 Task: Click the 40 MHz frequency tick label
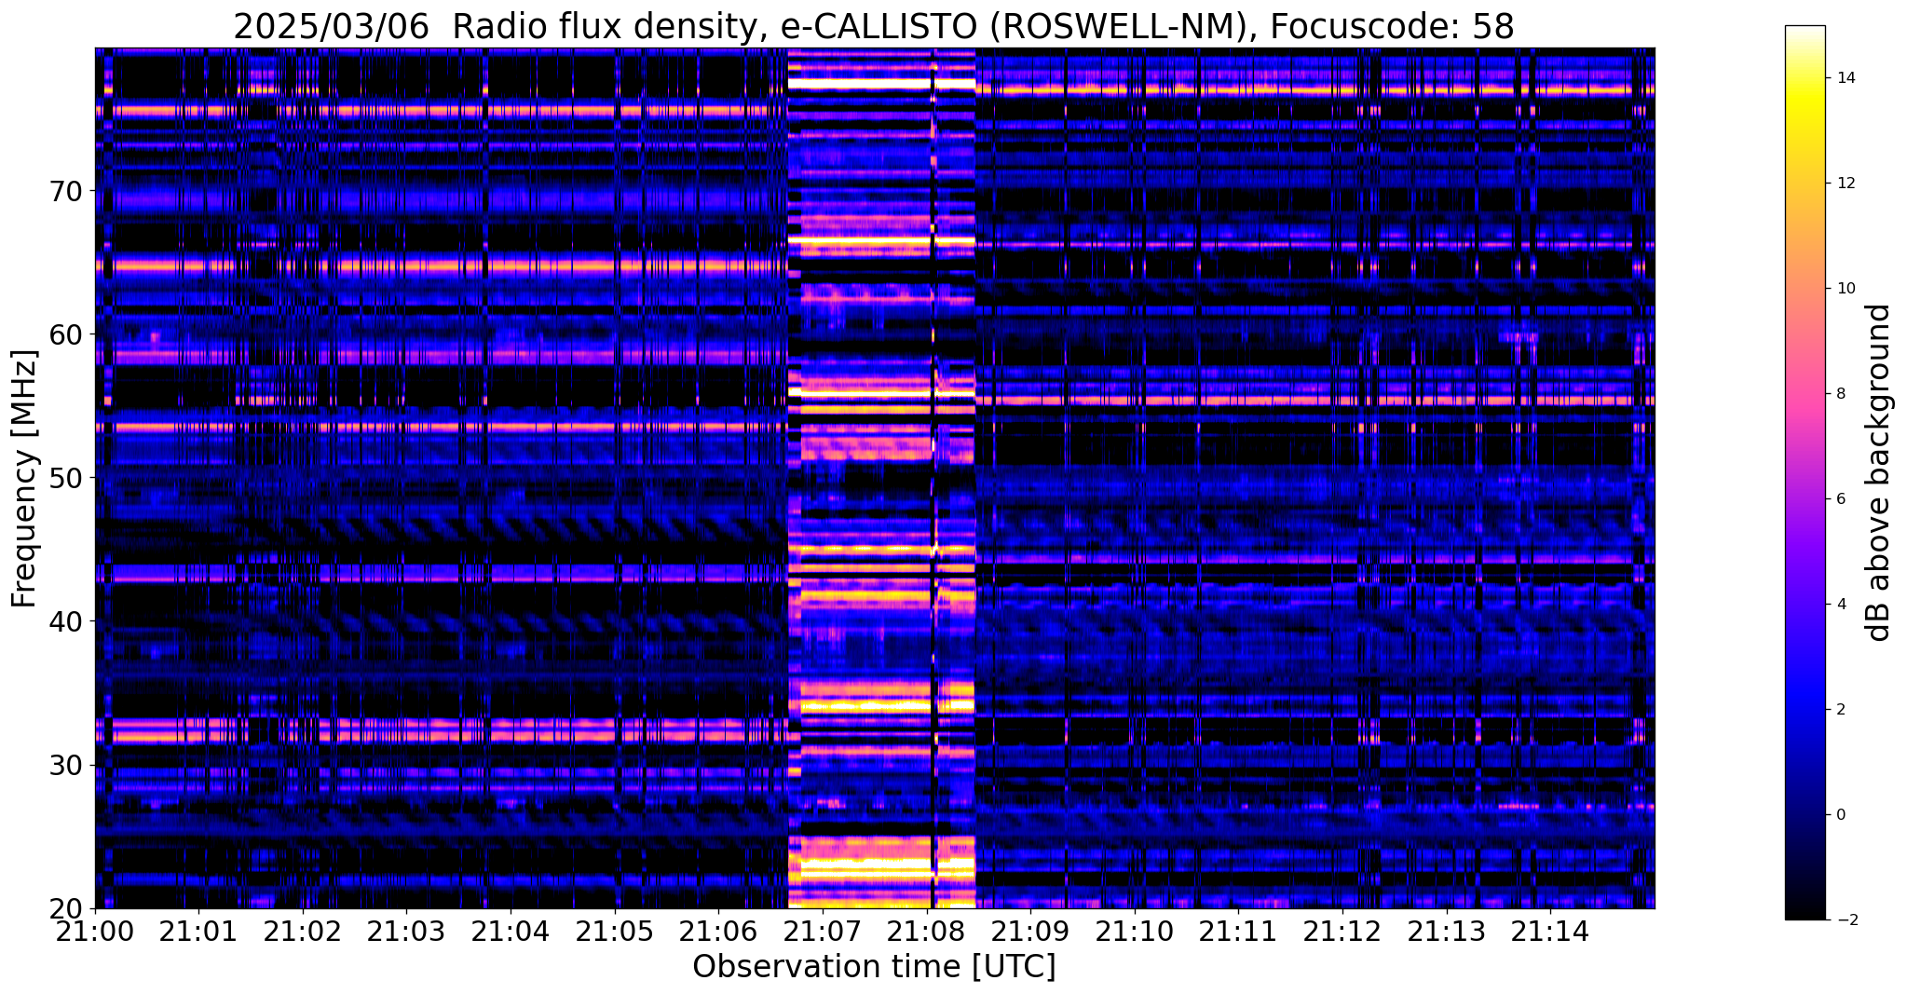[x=64, y=621]
